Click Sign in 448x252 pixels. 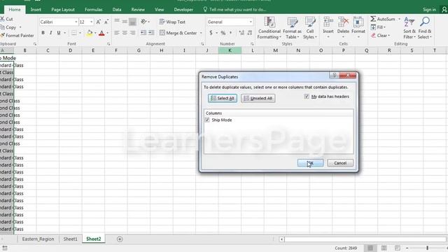tap(429, 10)
